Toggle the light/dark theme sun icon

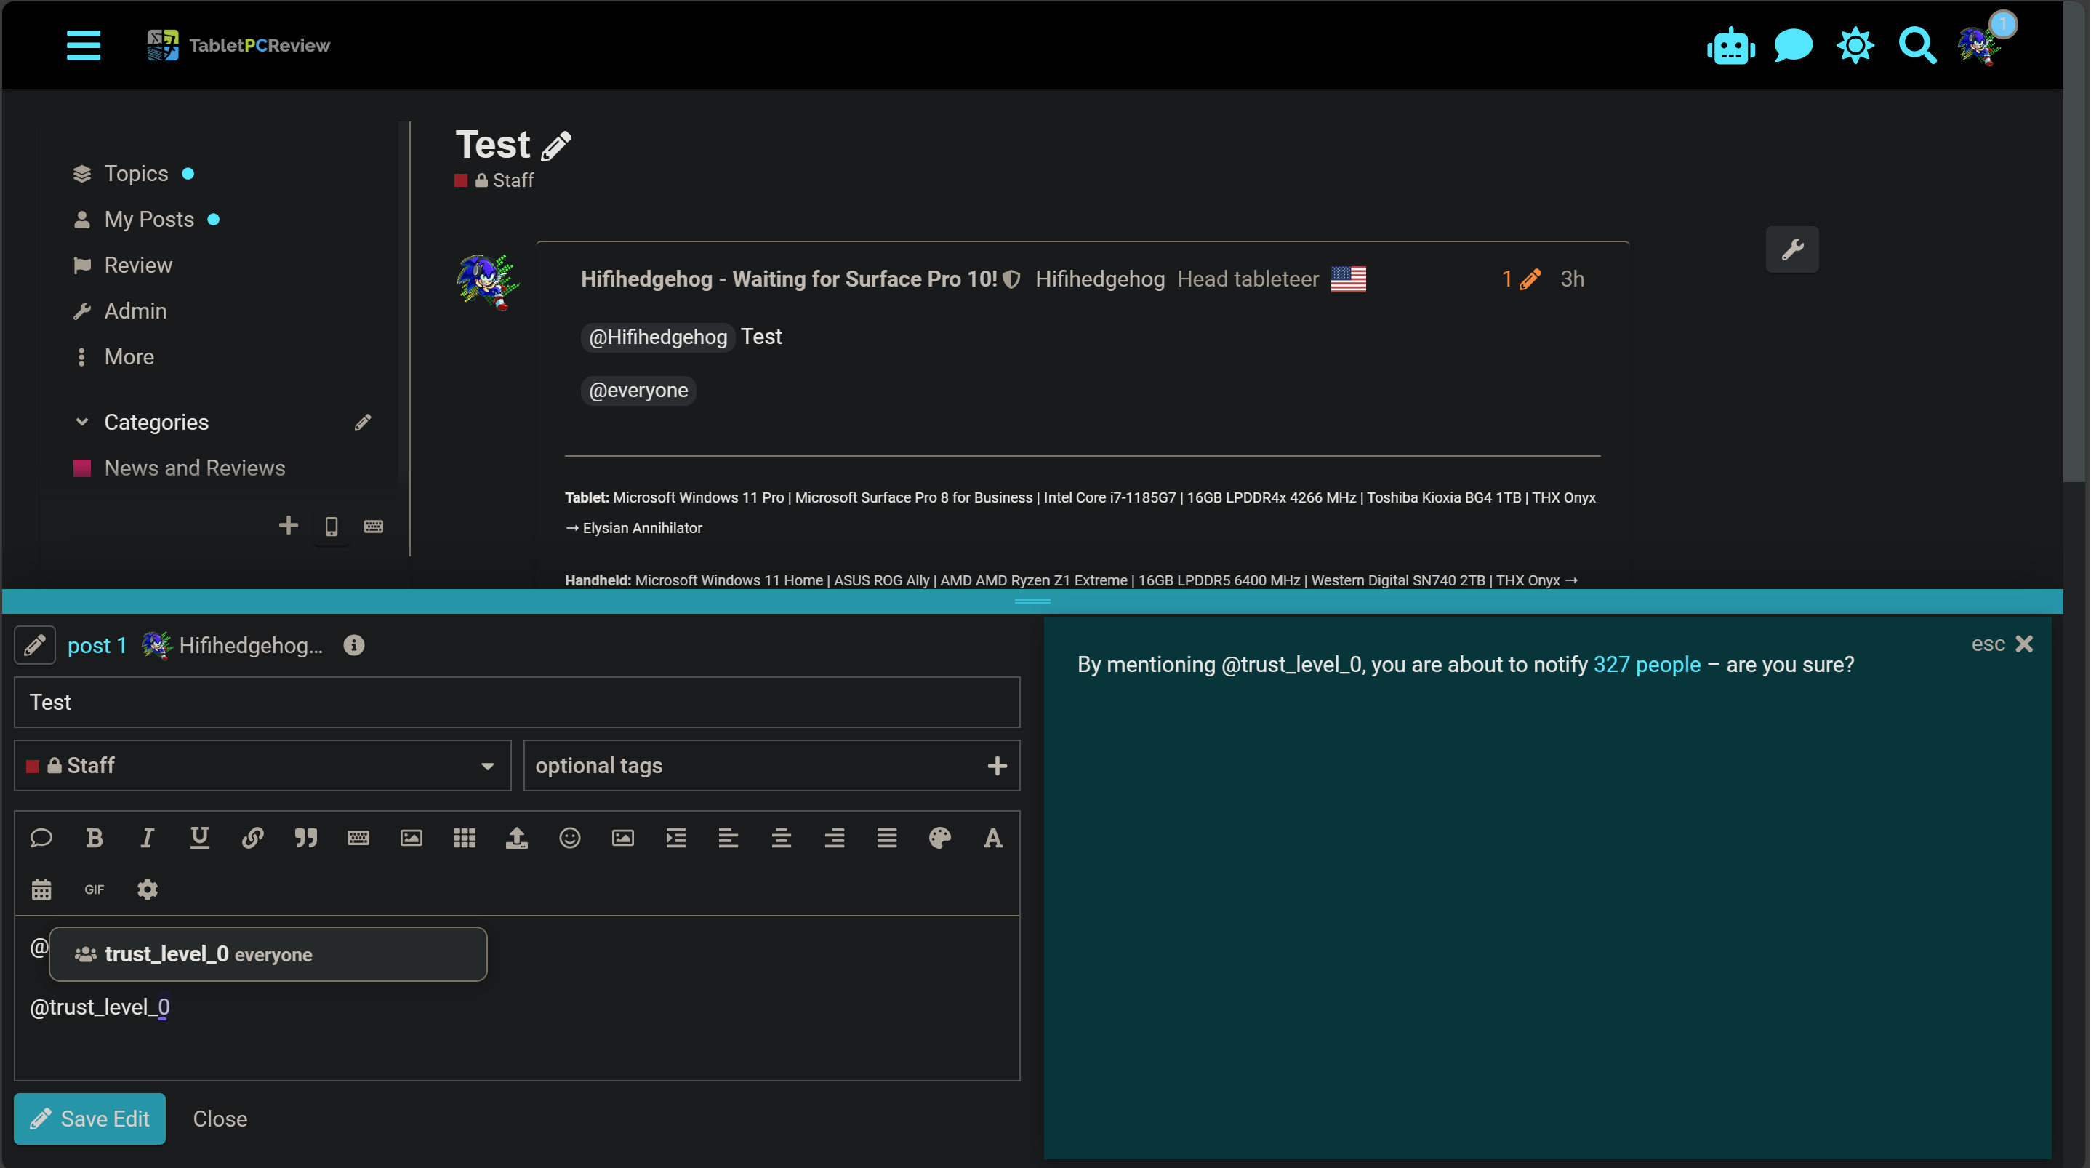[1855, 46]
